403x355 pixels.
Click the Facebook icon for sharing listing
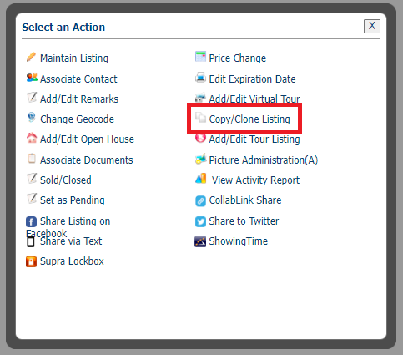(31, 222)
